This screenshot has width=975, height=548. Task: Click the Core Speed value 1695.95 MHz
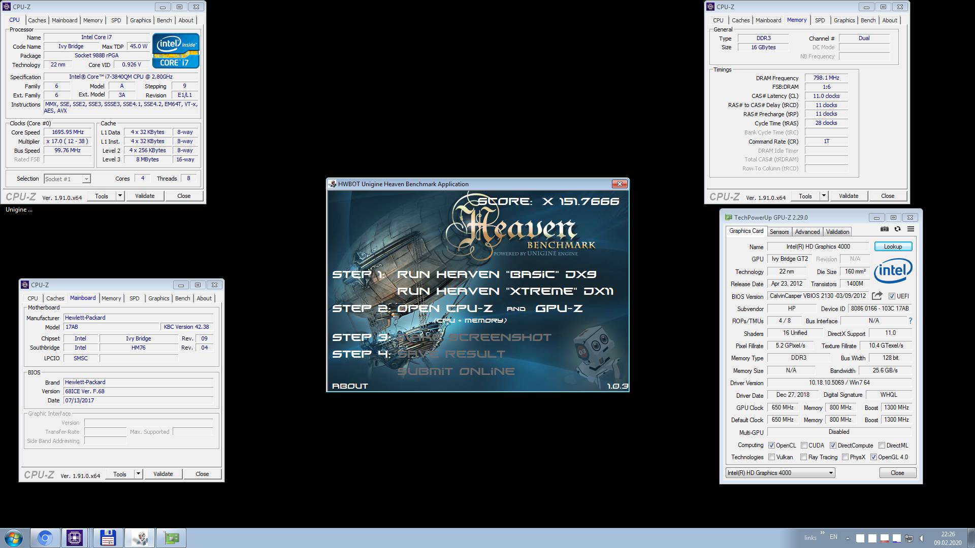68,132
